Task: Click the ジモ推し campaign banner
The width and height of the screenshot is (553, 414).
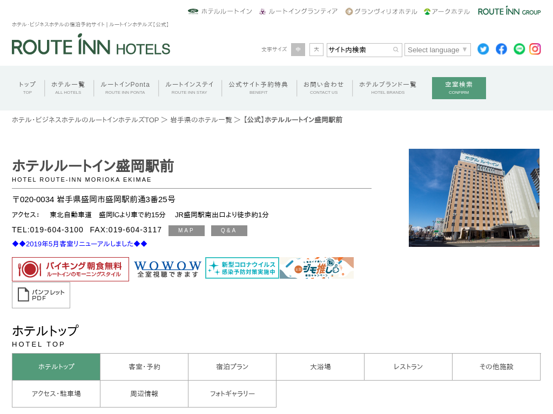Action: click(x=316, y=268)
